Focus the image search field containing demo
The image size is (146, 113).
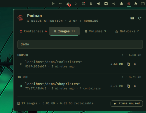pos(80,44)
